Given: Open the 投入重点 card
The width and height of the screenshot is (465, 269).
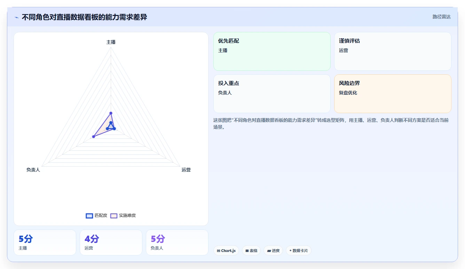Looking at the screenshot, I should click(x=272, y=94).
